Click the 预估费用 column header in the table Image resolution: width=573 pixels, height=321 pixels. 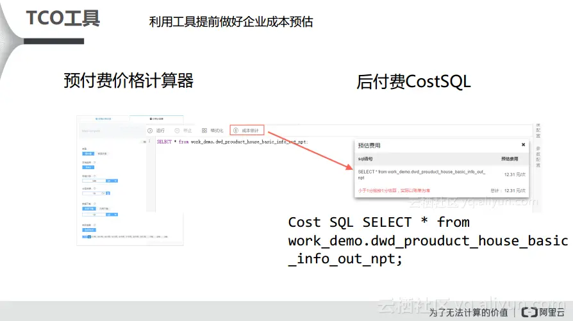(x=510, y=159)
